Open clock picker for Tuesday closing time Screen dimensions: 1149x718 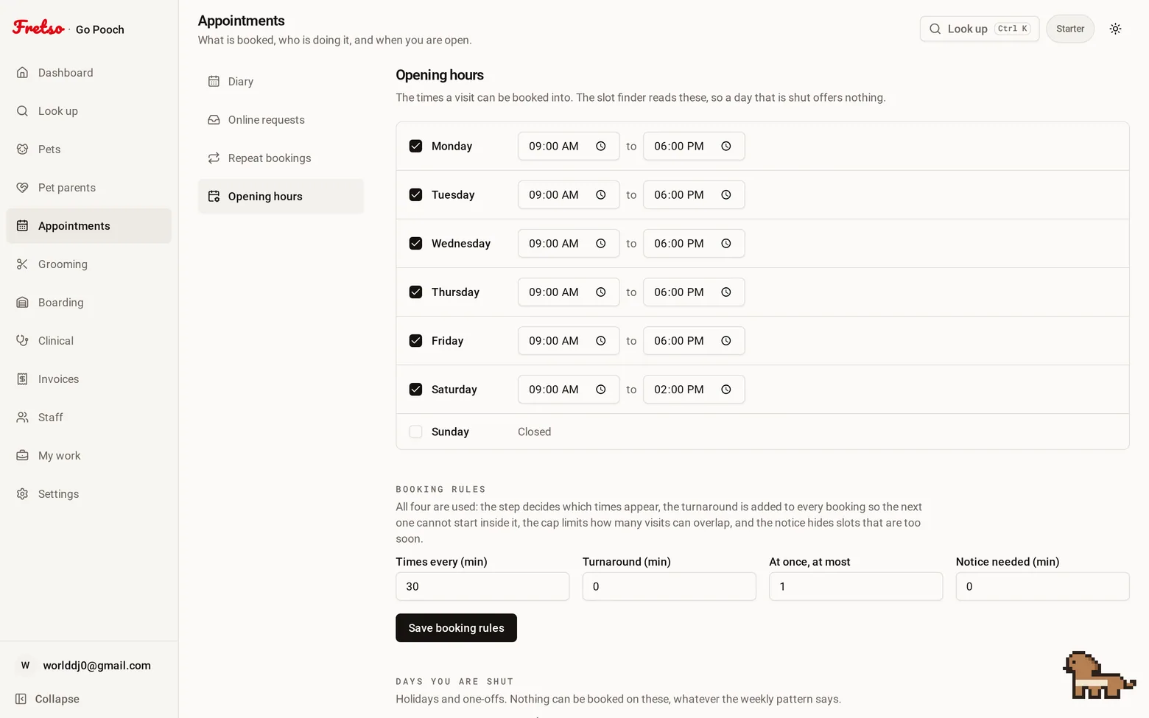coord(725,194)
